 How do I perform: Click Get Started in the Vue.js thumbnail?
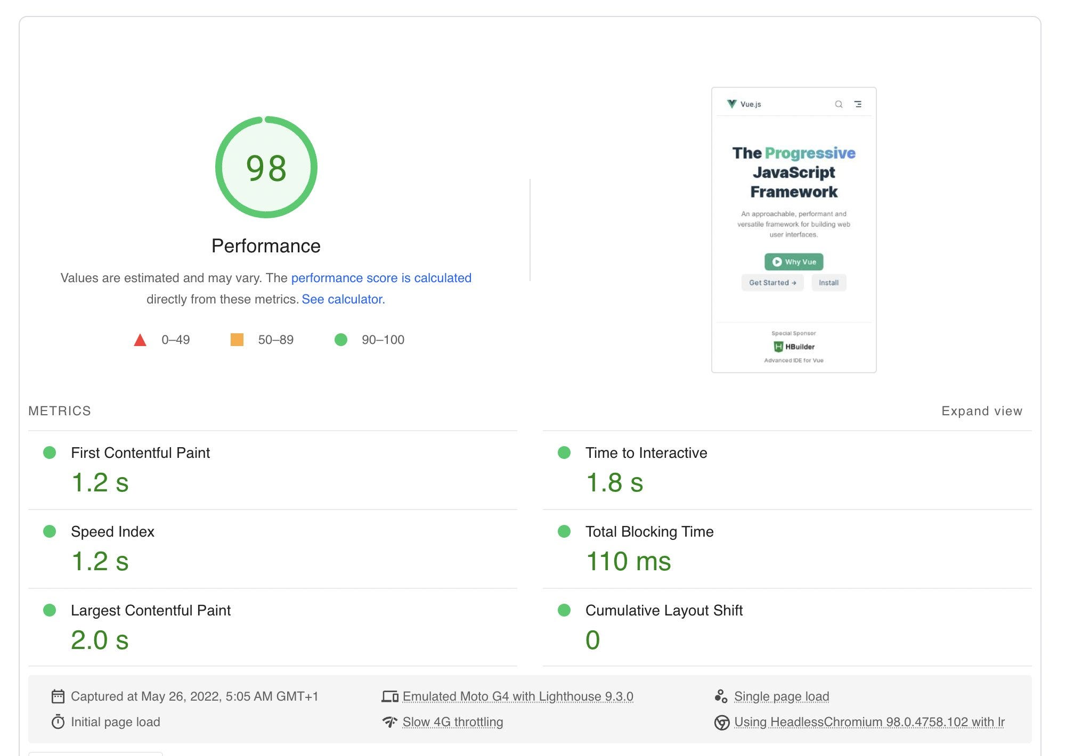[x=772, y=283]
